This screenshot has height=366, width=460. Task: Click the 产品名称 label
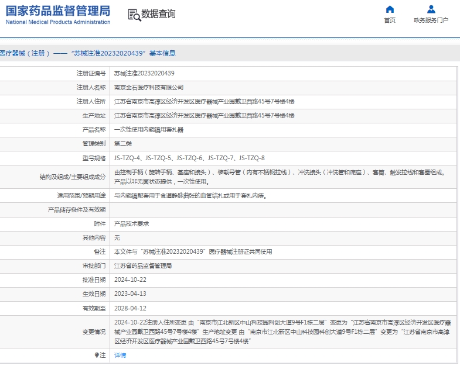(x=94, y=130)
